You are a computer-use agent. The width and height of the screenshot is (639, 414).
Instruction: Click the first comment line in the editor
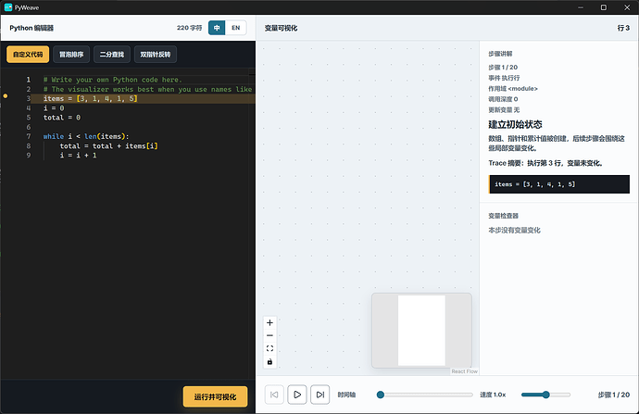(113, 80)
